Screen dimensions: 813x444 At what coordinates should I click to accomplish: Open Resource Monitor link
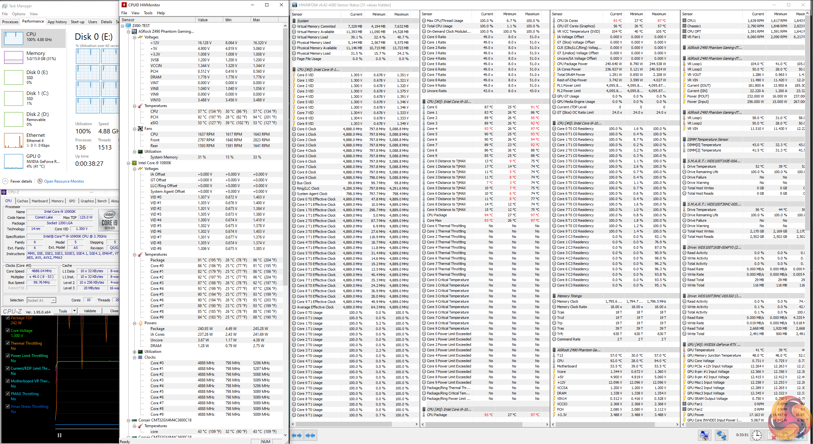64,181
